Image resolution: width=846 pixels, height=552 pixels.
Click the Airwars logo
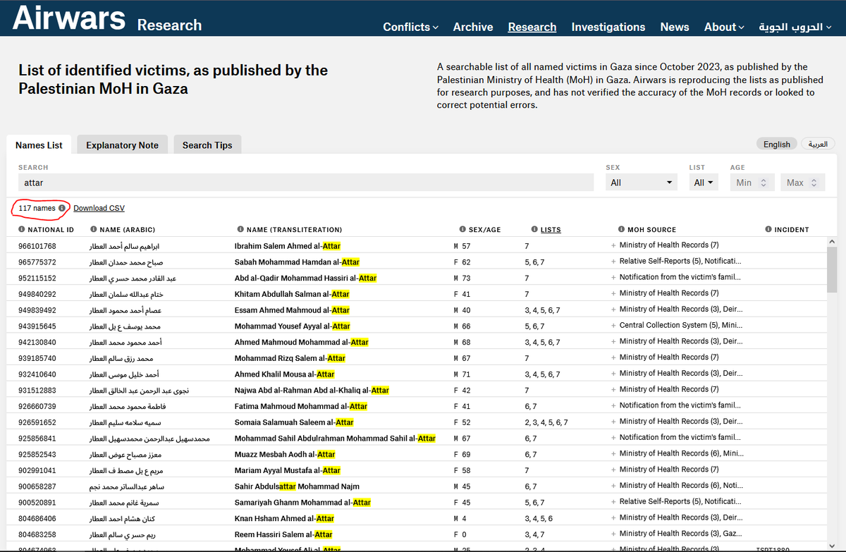pos(69,19)
